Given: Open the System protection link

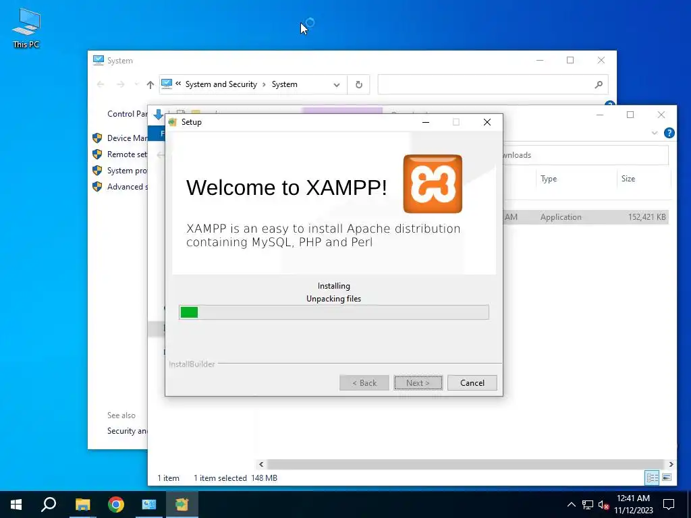Looking at the screenshot, I should point(127,171).
